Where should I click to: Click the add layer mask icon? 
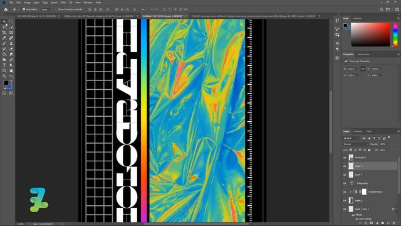(x=371, y=223)
